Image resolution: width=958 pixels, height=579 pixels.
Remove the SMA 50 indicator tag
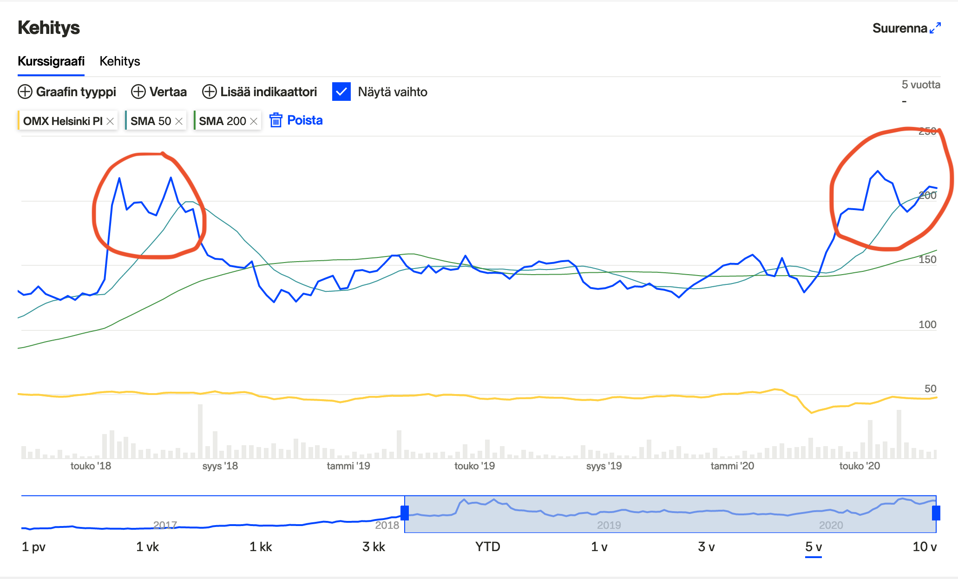179,121
